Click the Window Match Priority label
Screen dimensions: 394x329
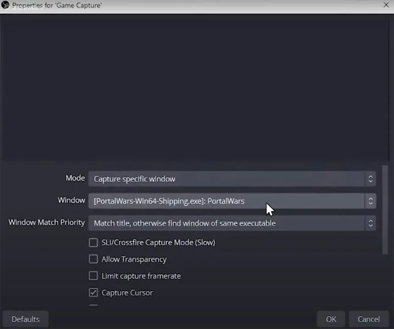46,223
